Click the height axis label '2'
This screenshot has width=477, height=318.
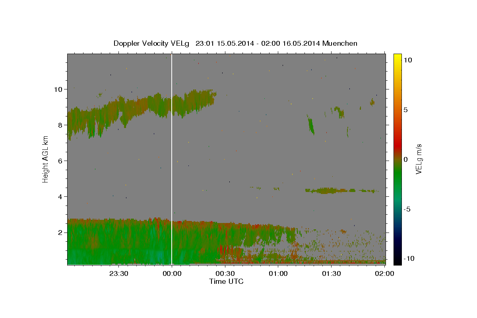point(59,232)
